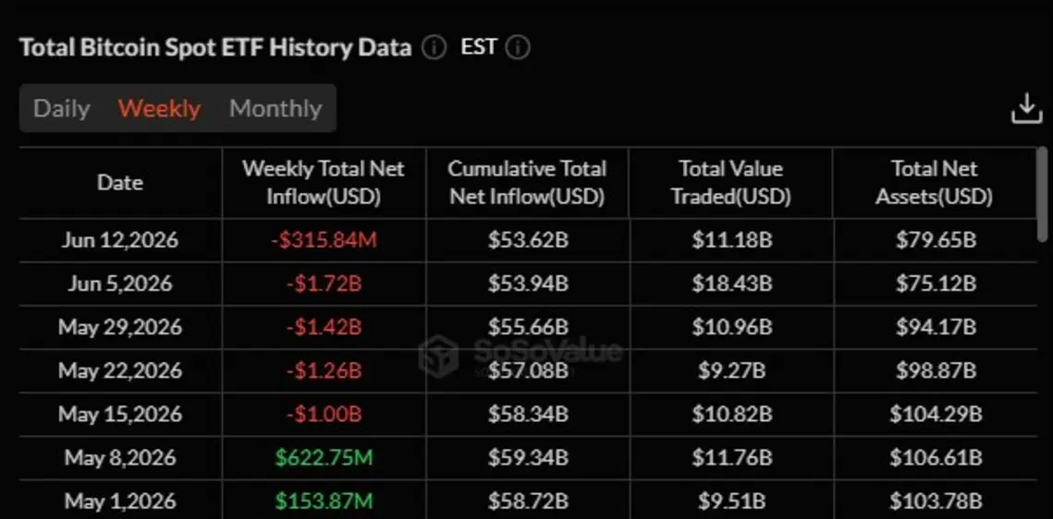Switch to the Monthly view tab

(275, 109)
